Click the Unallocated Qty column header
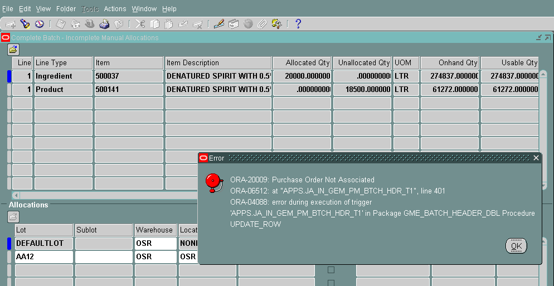The image size is (554, 286). coord(362,63)
